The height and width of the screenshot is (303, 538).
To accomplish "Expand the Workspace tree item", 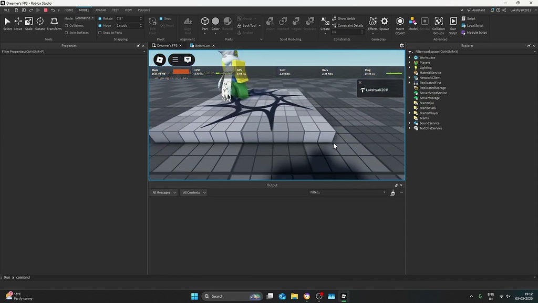I will [x=410, y=57].
